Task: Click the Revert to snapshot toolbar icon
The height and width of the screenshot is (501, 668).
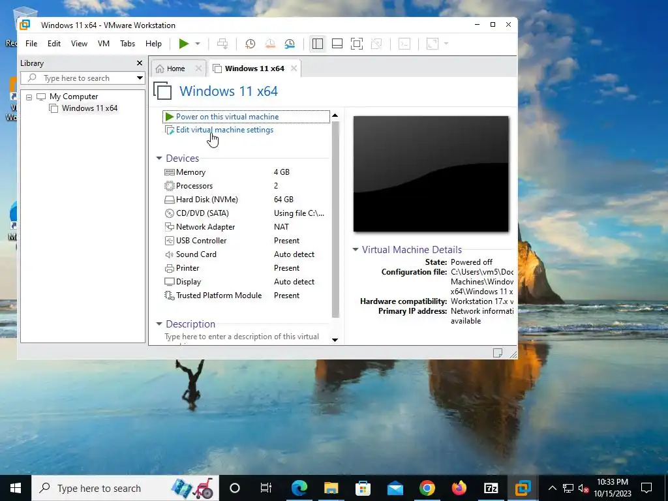Action: [x=270, y=44]
